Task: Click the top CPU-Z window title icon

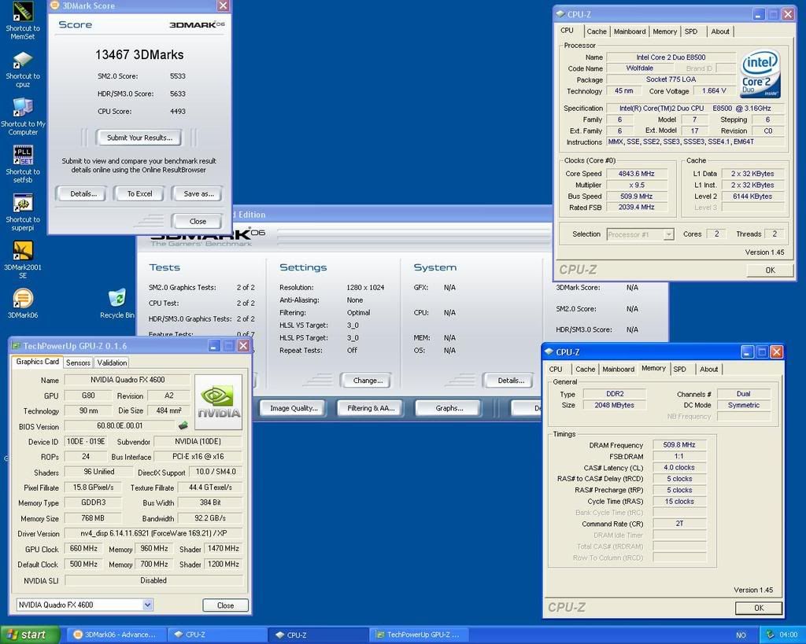Action: click(560, 14)
